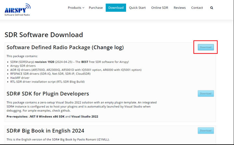Expand the Products dropdown menu
Viewport: 234px width, 145px height.
(76, 7)
